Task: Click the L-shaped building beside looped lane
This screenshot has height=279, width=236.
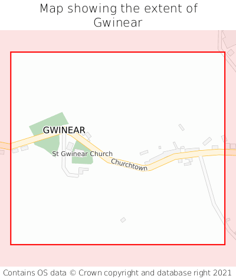Action: pos(83,170)
